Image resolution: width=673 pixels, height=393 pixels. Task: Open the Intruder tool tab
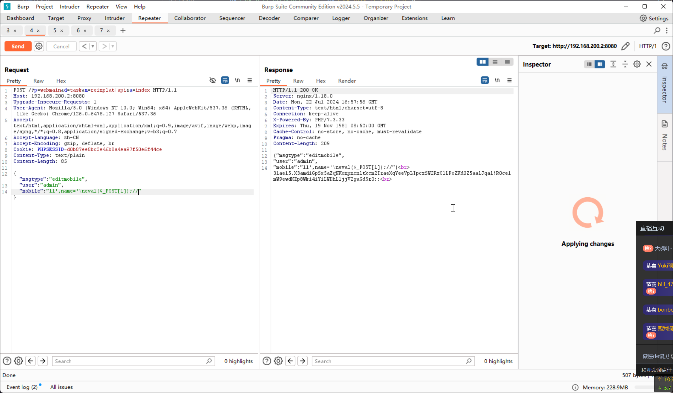pyautogui.click(x=114, y=18)
